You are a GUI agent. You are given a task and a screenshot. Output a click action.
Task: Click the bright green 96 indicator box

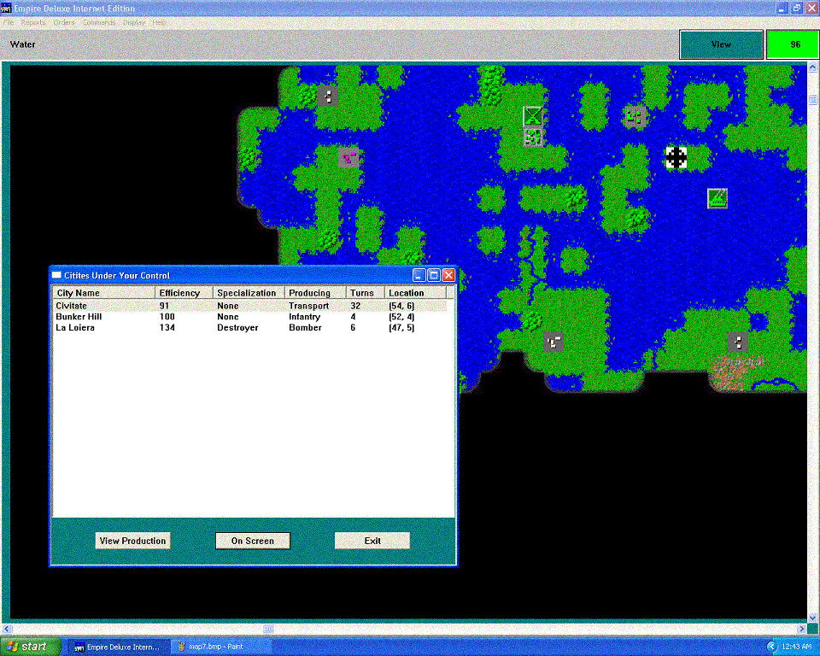pyautogui.click(x=793, y=44)
